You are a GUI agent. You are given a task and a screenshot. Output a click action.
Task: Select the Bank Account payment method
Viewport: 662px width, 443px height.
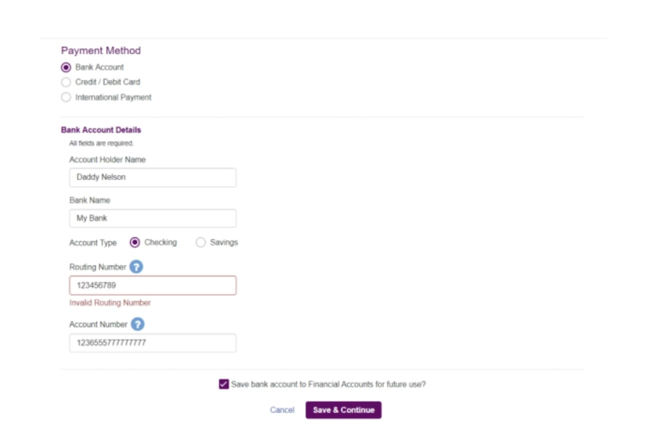click(66, 67)
